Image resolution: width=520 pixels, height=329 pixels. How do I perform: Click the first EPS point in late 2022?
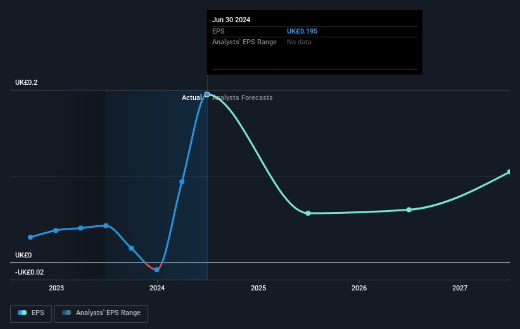[30, 237]
